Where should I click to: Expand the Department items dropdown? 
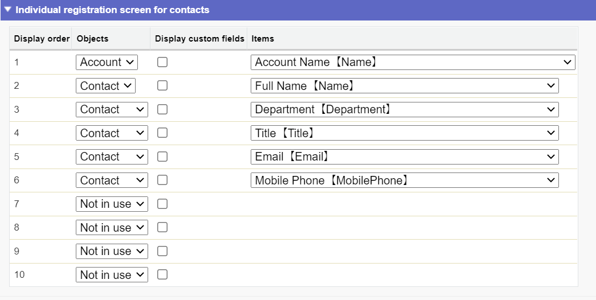coord(405,109)
